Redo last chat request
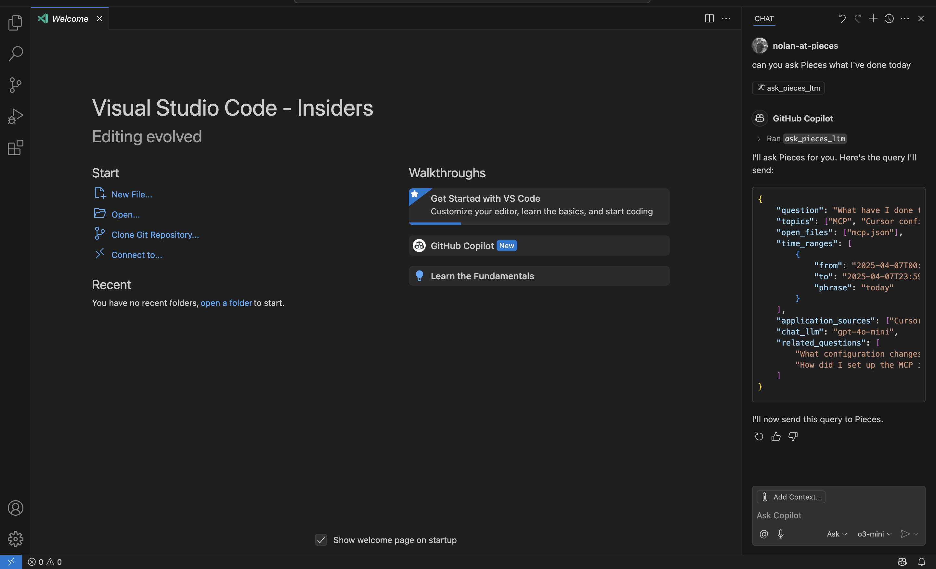This screenshot has height=569, width=936. click(x=857, y=18)
